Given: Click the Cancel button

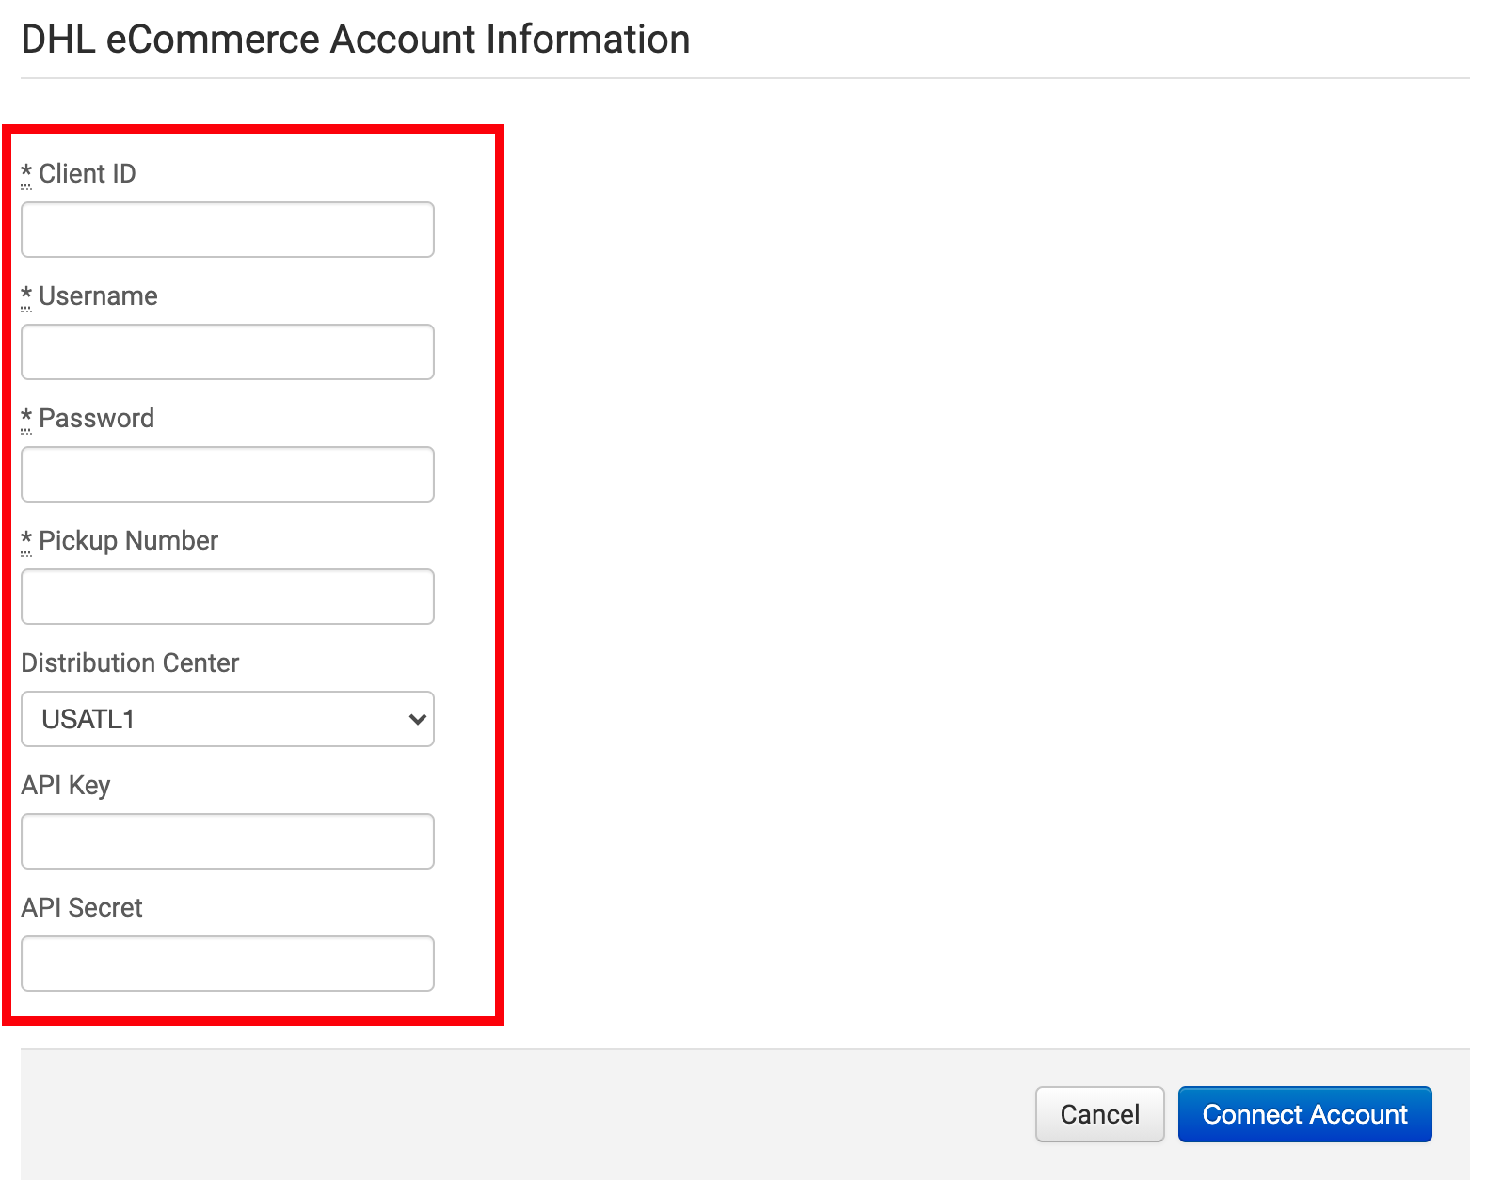Looking at the screenshot, I should [1099, 1114].
